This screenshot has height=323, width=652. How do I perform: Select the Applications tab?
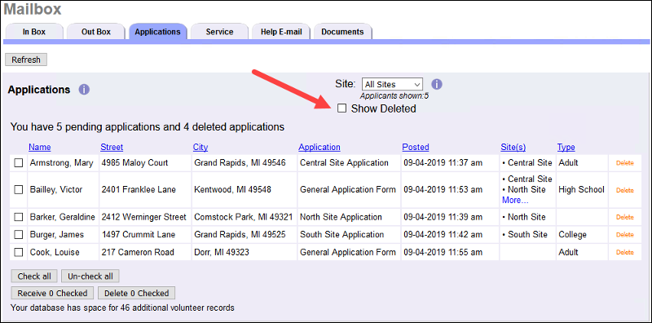tap(157, 32)
